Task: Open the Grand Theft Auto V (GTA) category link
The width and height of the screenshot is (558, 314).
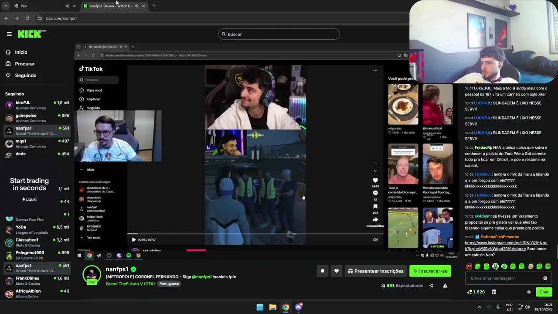Action: pos(130,283)
